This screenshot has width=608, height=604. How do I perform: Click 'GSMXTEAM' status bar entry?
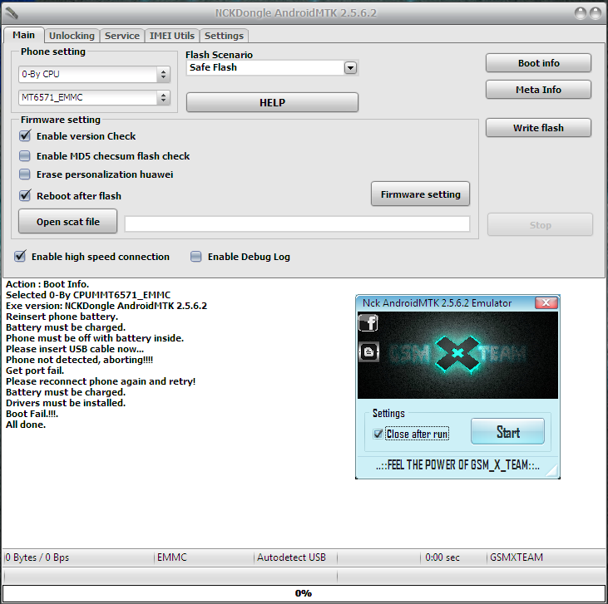pyautogui.click(x=517, y=557)
